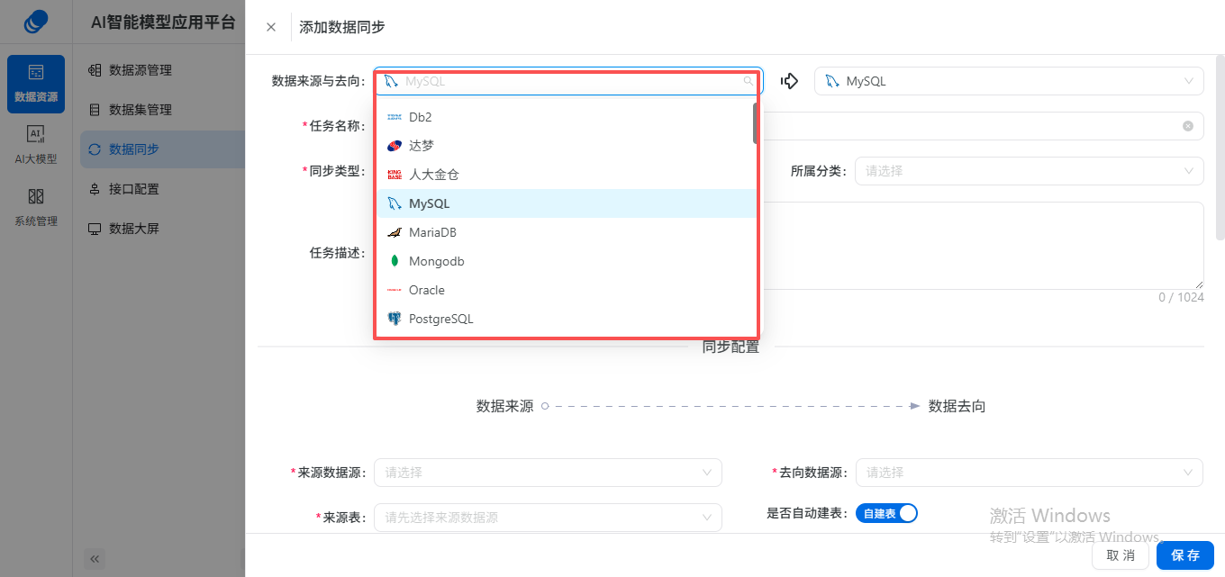Image resolution: width=1225 pixels, height=577 pixels.
Task: Click the direction arrow between source and target
Action: pos(789,81)
